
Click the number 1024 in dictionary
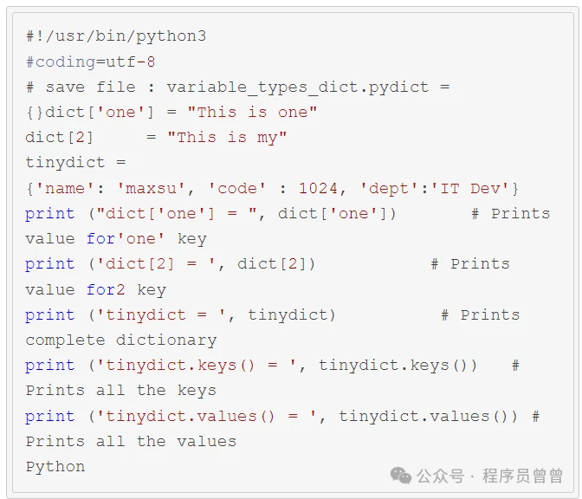[318, 188]
